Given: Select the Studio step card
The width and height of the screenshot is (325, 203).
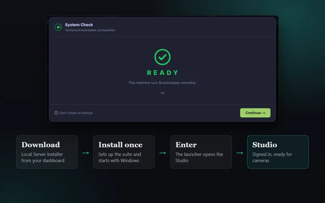Looking at the screenshot, I should 278,152.
